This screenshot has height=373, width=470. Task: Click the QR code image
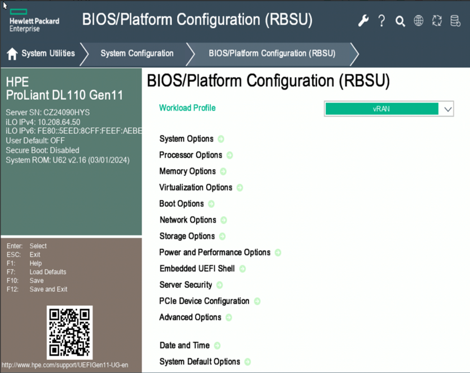tap(70, 332)
